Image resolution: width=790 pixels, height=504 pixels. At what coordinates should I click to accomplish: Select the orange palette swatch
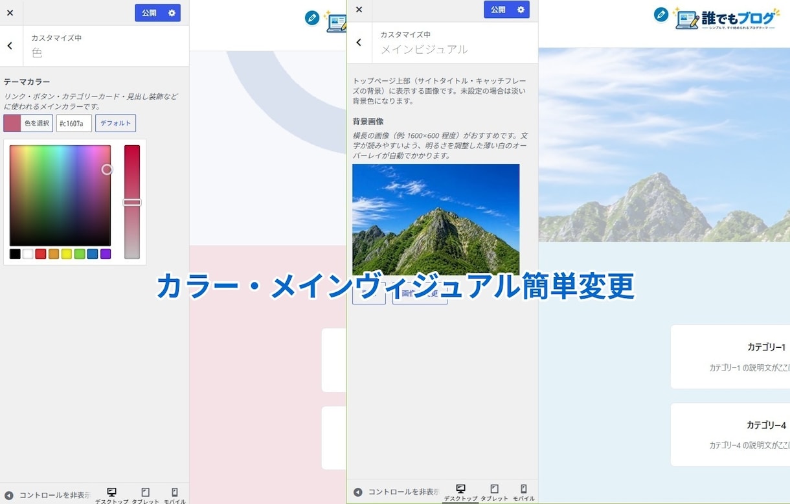[x=54, y=254]
